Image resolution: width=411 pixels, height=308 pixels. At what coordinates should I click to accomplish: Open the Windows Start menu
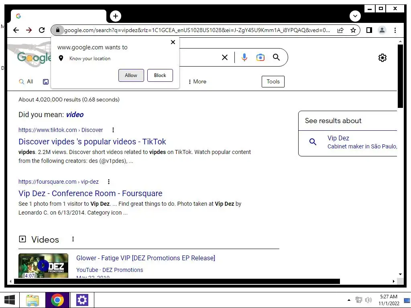point(10,300)
